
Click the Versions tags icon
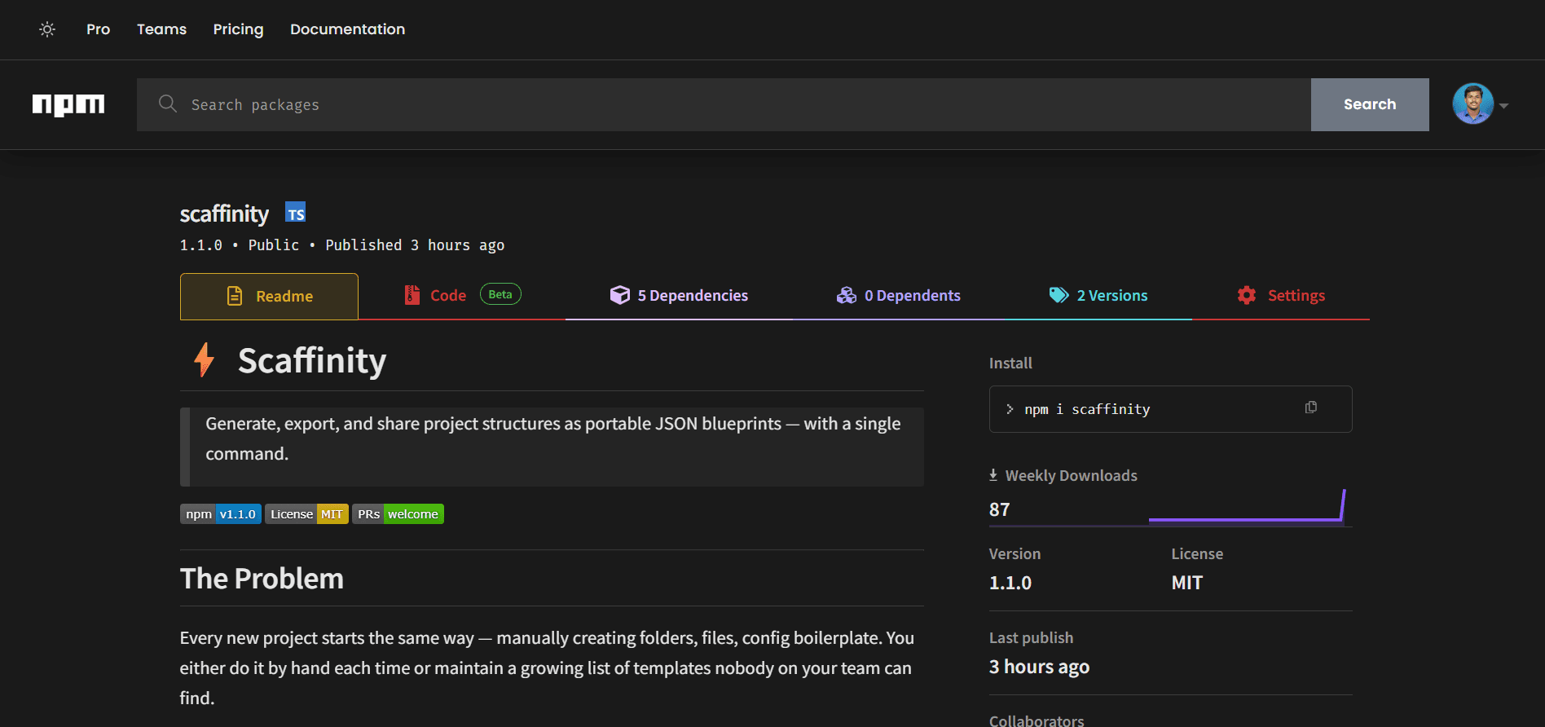(1059, 295)
